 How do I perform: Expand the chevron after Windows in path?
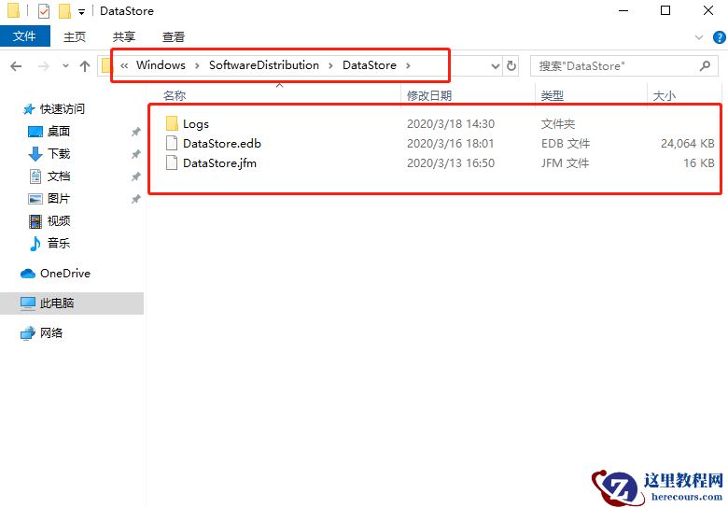(x=197, y=65)
